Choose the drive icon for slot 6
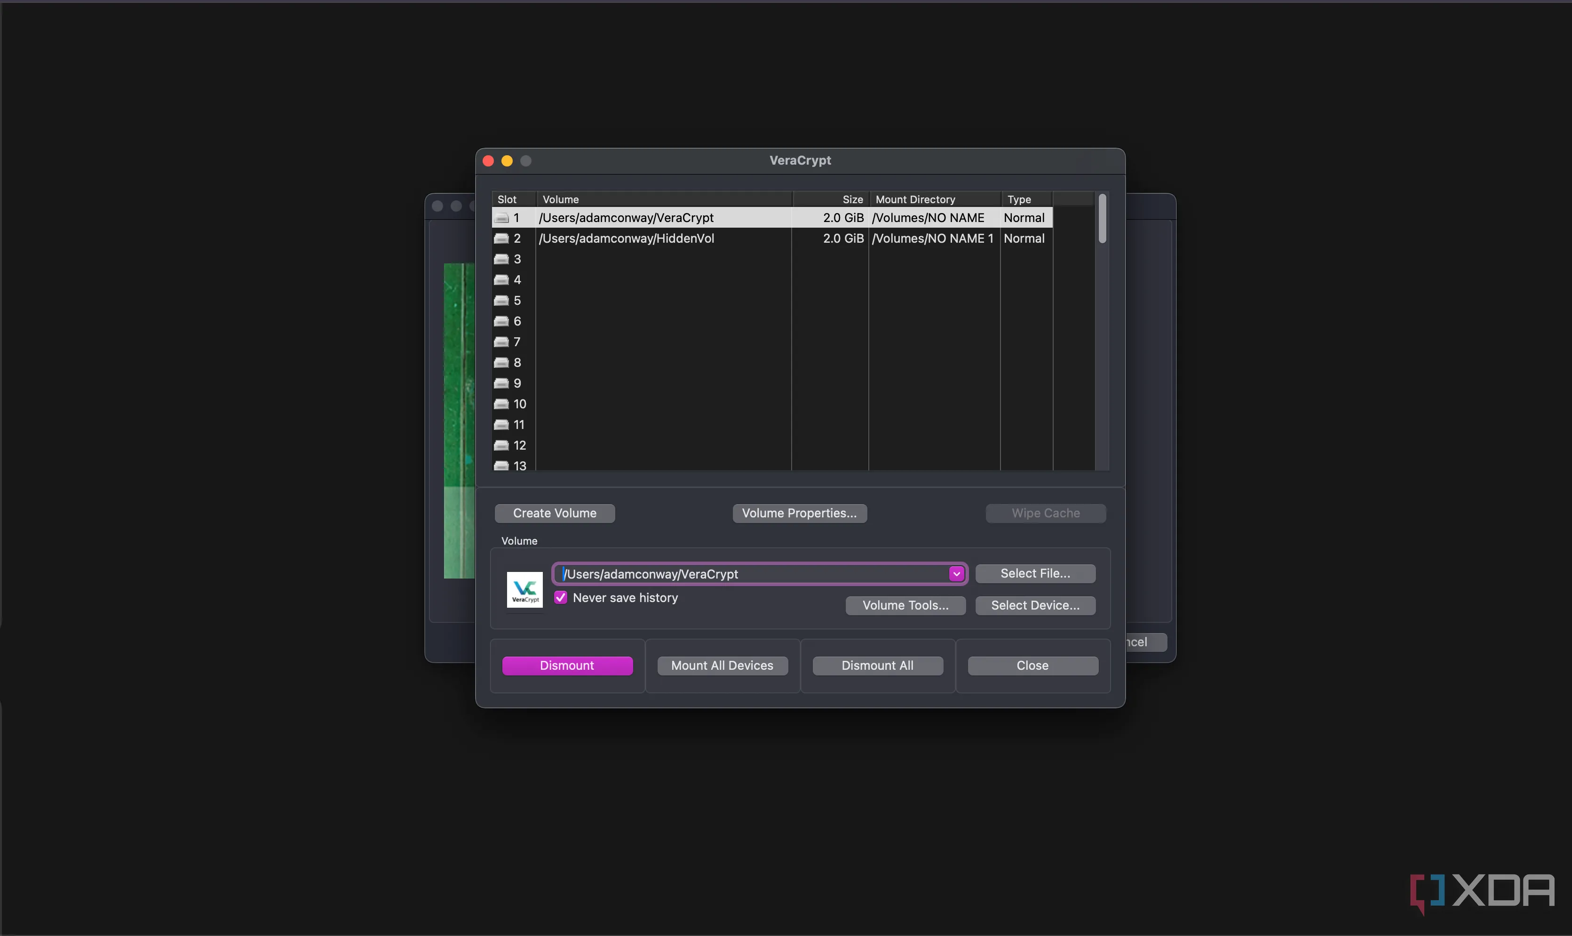The width and height of the screenshot is (1572, 936). pyautogui.click(x=501, y=322)
